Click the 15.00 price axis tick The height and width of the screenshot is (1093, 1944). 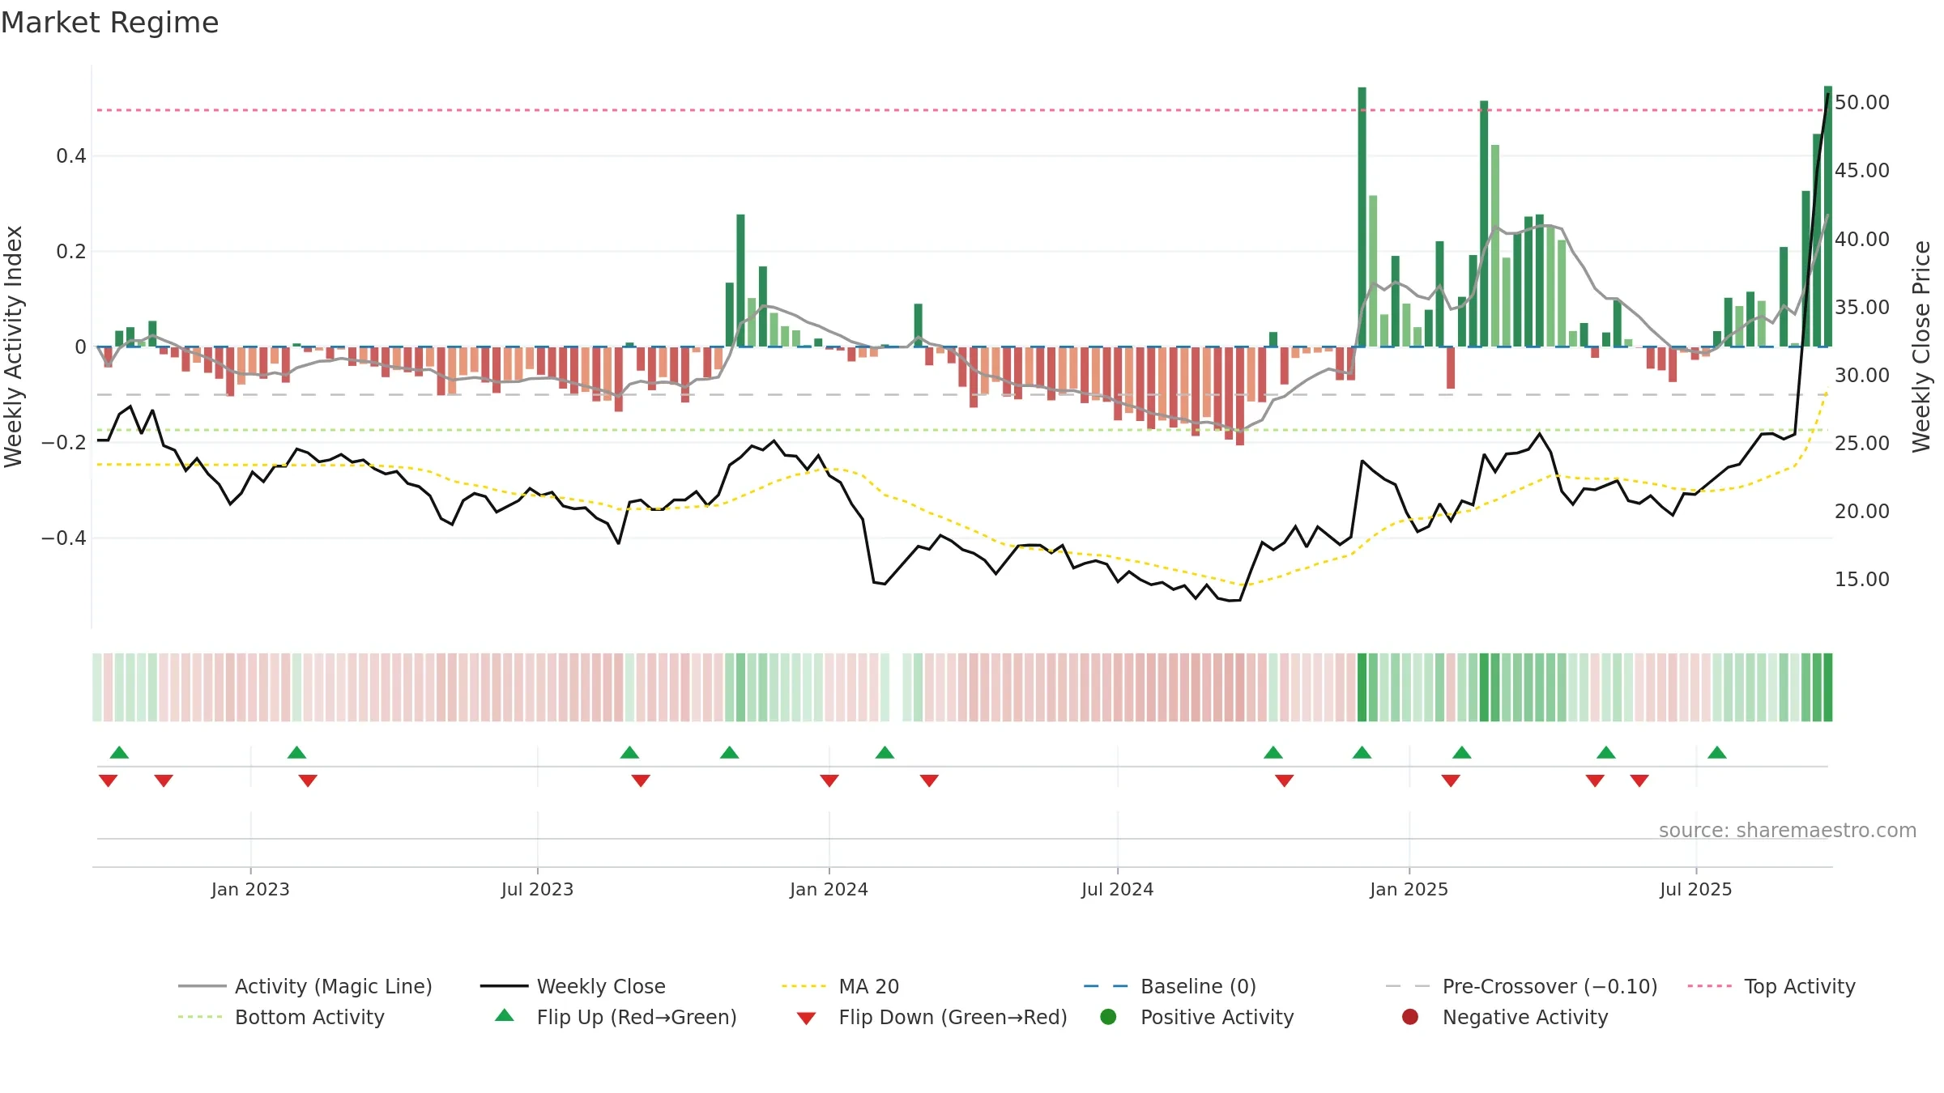point(1862,579)
